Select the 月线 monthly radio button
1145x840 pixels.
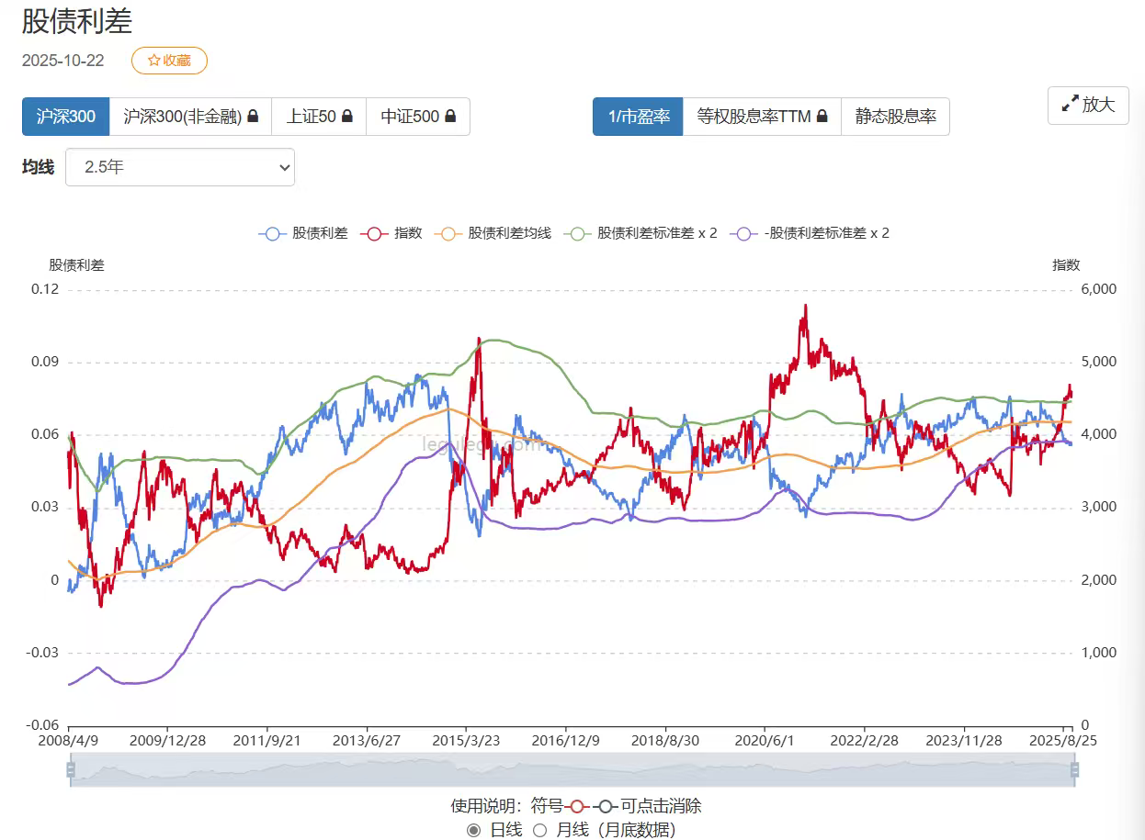540,830
